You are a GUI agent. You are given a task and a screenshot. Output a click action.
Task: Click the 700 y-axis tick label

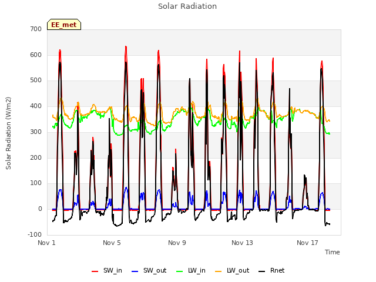point(36,29)
